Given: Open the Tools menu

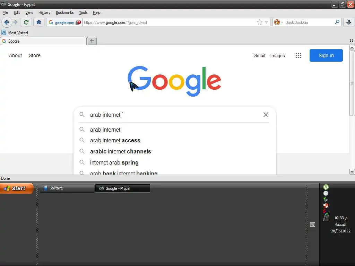Looking at the screenshot, I should pos(83,12).
